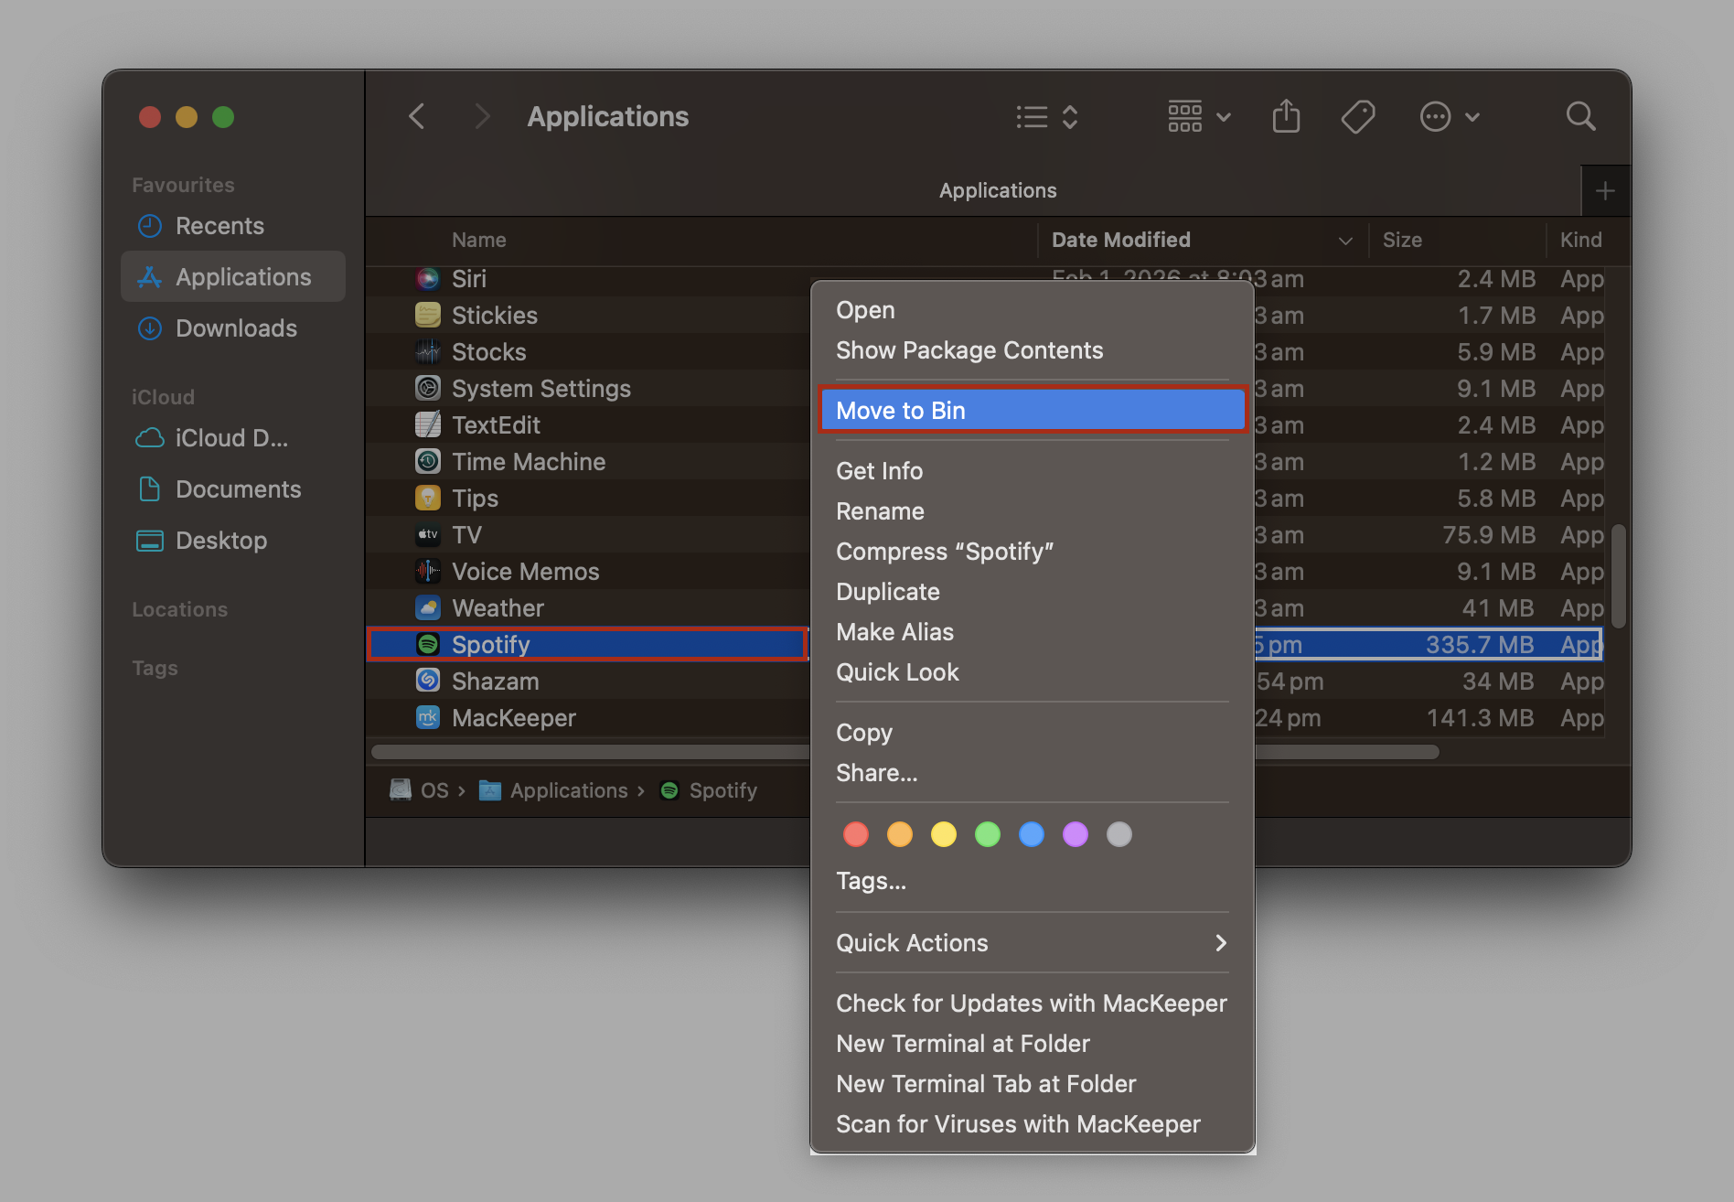Apply the red tag color
The width and height of the screenshot is (1734, 1202).
856,834
